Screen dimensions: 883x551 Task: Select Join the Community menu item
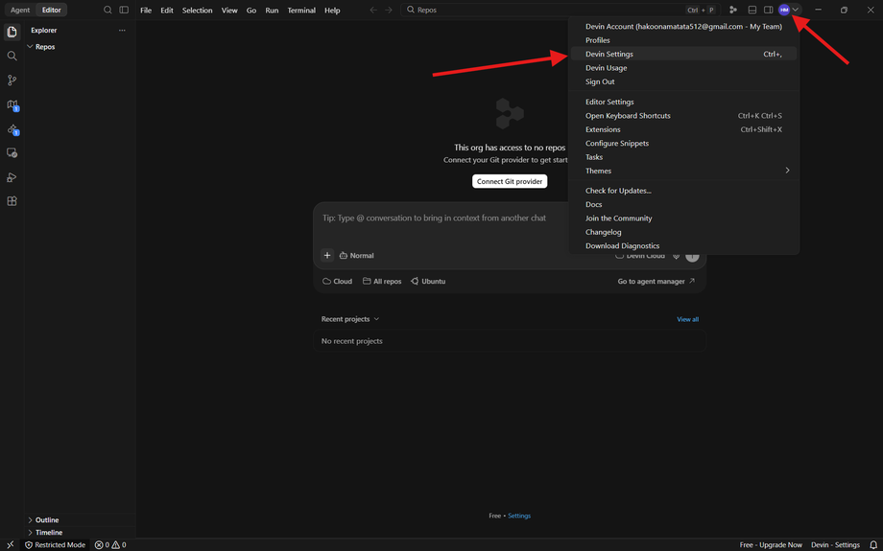pyautogui.click(x=683, y=218)
